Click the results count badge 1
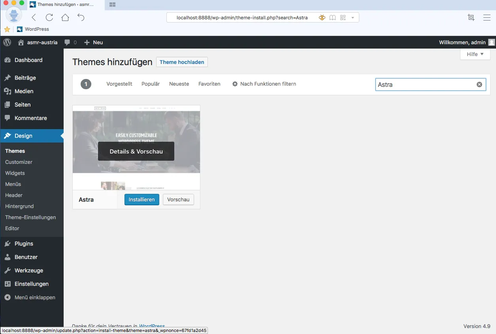The width and height of the screenshot is (496, 334). [86, 84]
